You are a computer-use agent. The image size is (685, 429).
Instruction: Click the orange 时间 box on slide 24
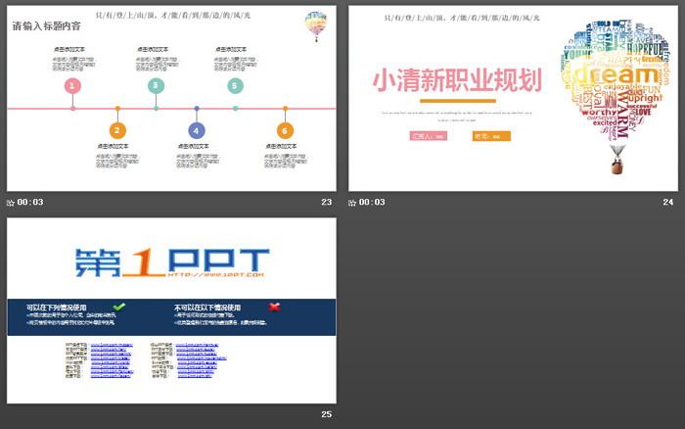pos(491,136)
